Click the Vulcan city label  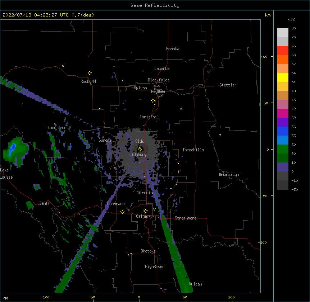click(x=195, y=284)
